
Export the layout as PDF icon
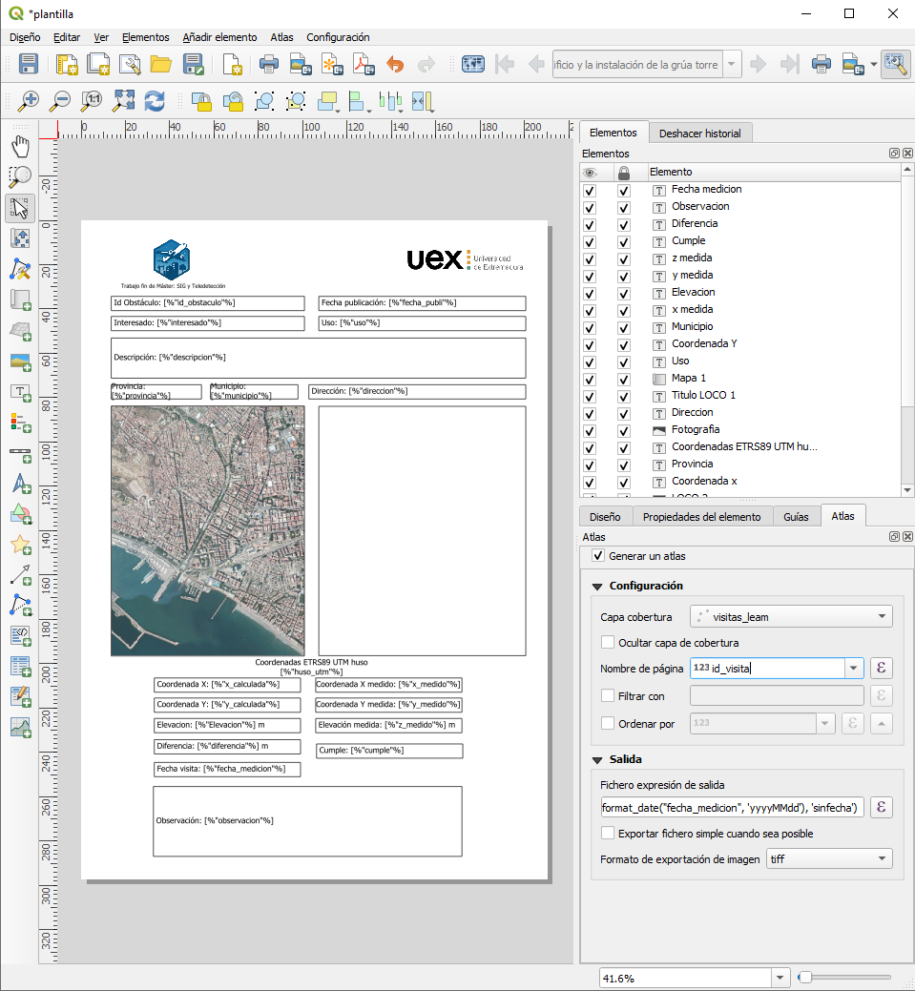pos(364,64)
